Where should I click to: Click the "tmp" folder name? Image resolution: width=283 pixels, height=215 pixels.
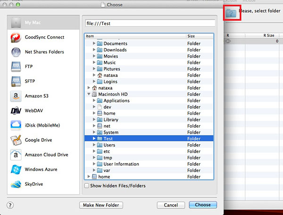tap(108, 158)
